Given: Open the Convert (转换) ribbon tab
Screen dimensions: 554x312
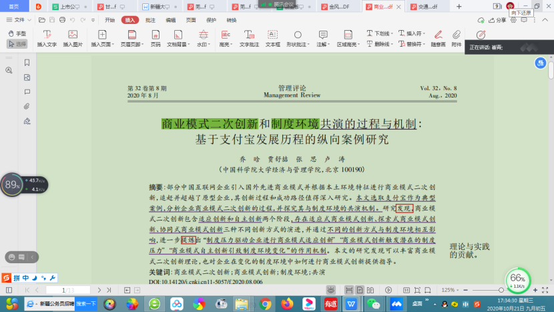Looking at the screenshot, I should 232,20.
